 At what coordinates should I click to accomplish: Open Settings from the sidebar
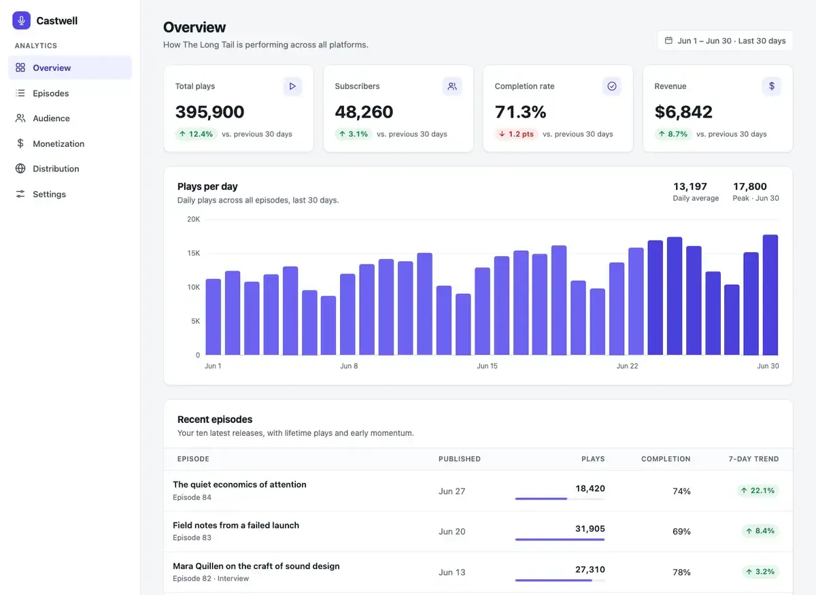click(70, 194)
